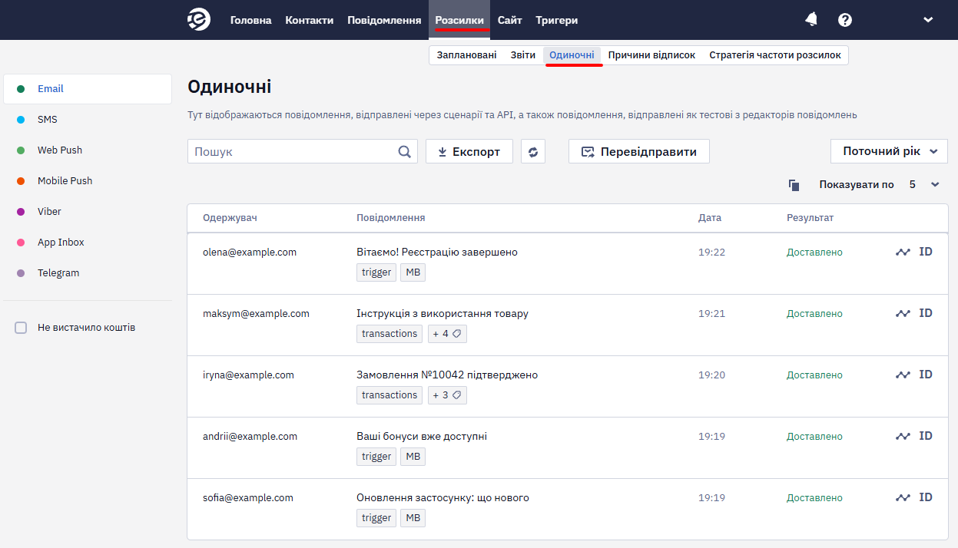The height and width of the screenshot is (548, 958).
Task: Toggle Не вистачило коштів checkbox
Action: [x=21, y=328]
